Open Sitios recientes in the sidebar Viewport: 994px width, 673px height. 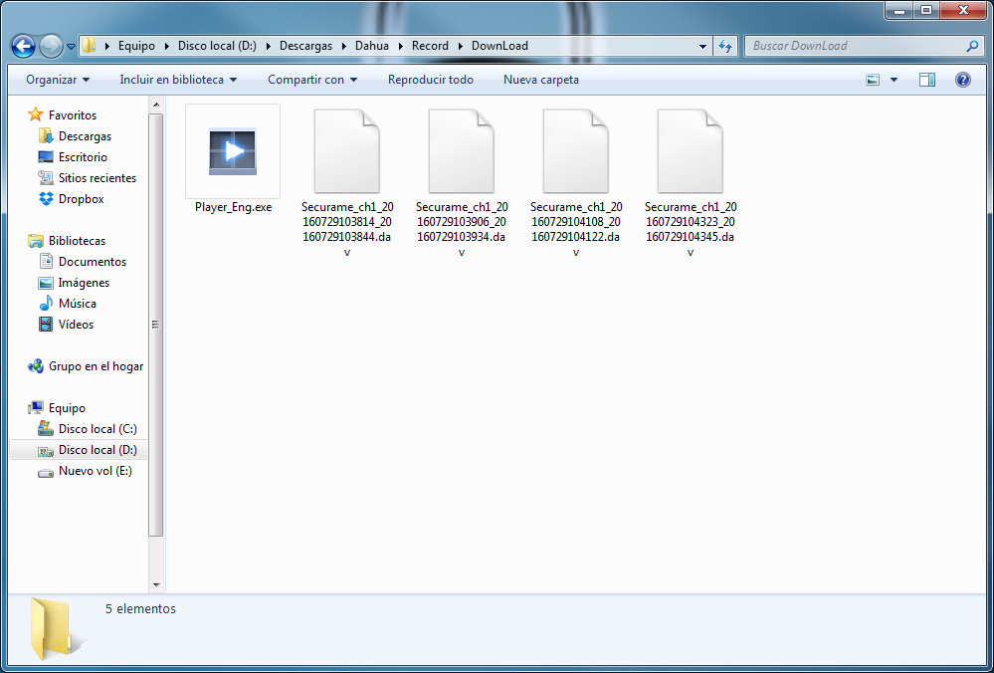click(98, 178)
